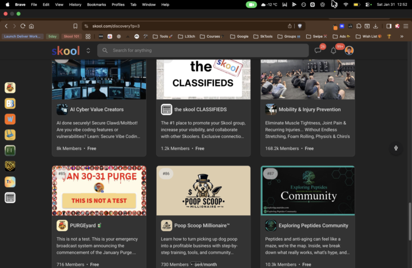This screenshot has width=412, height=268.
Task: Click the floating microphone button
Action: [x=396, y=148]
